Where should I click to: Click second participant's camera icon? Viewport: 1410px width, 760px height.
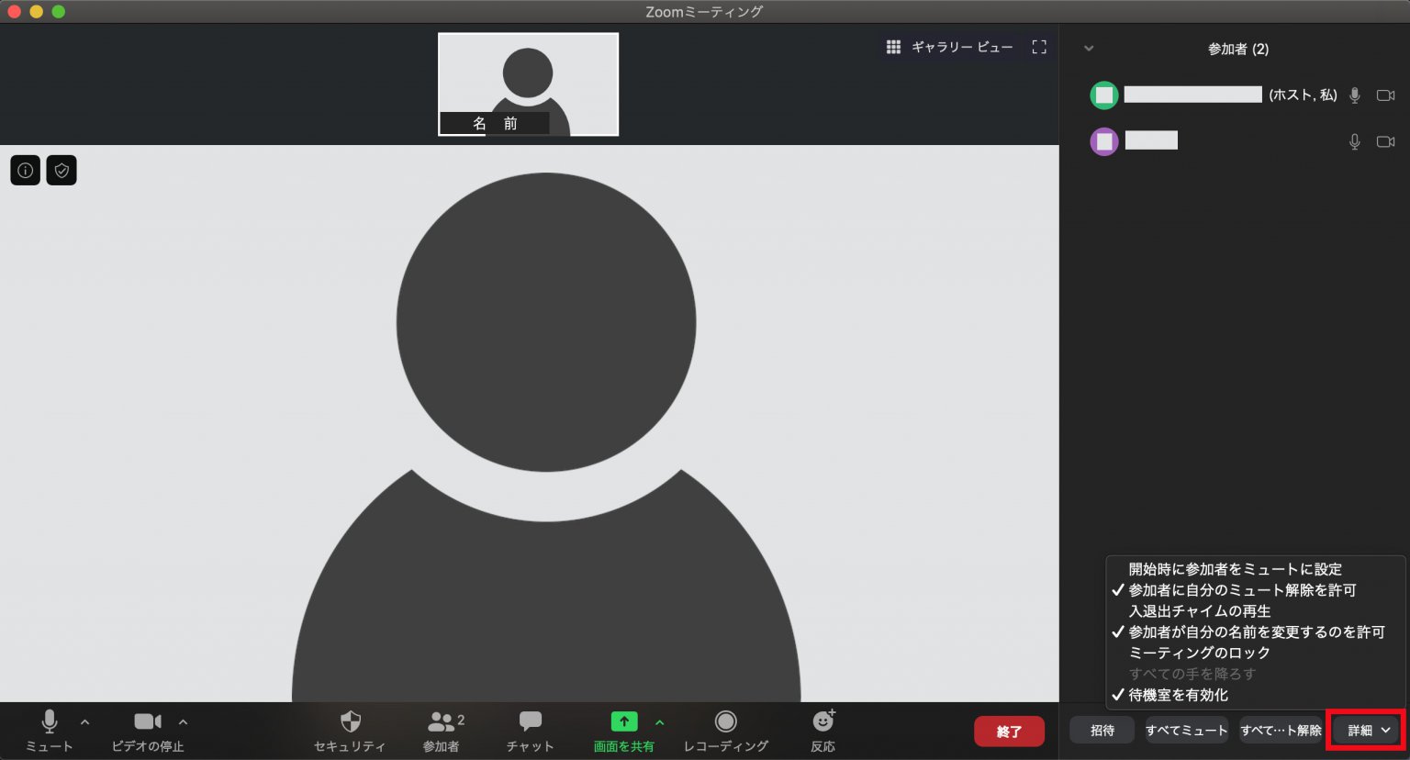[x=1386, y=141]
